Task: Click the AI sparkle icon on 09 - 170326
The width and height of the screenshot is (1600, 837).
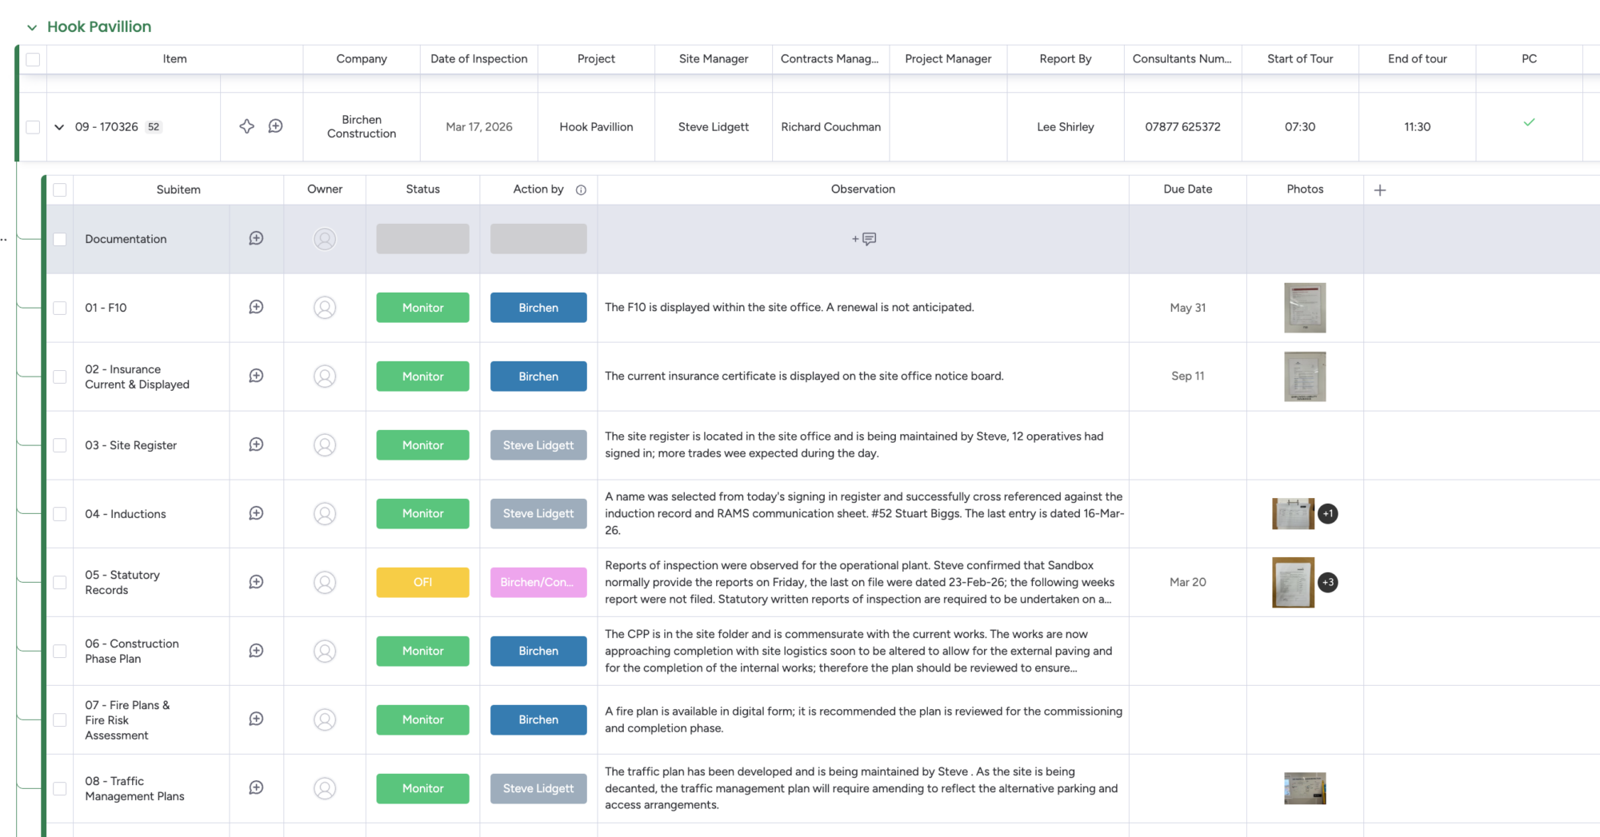Action: pos(246,126)
